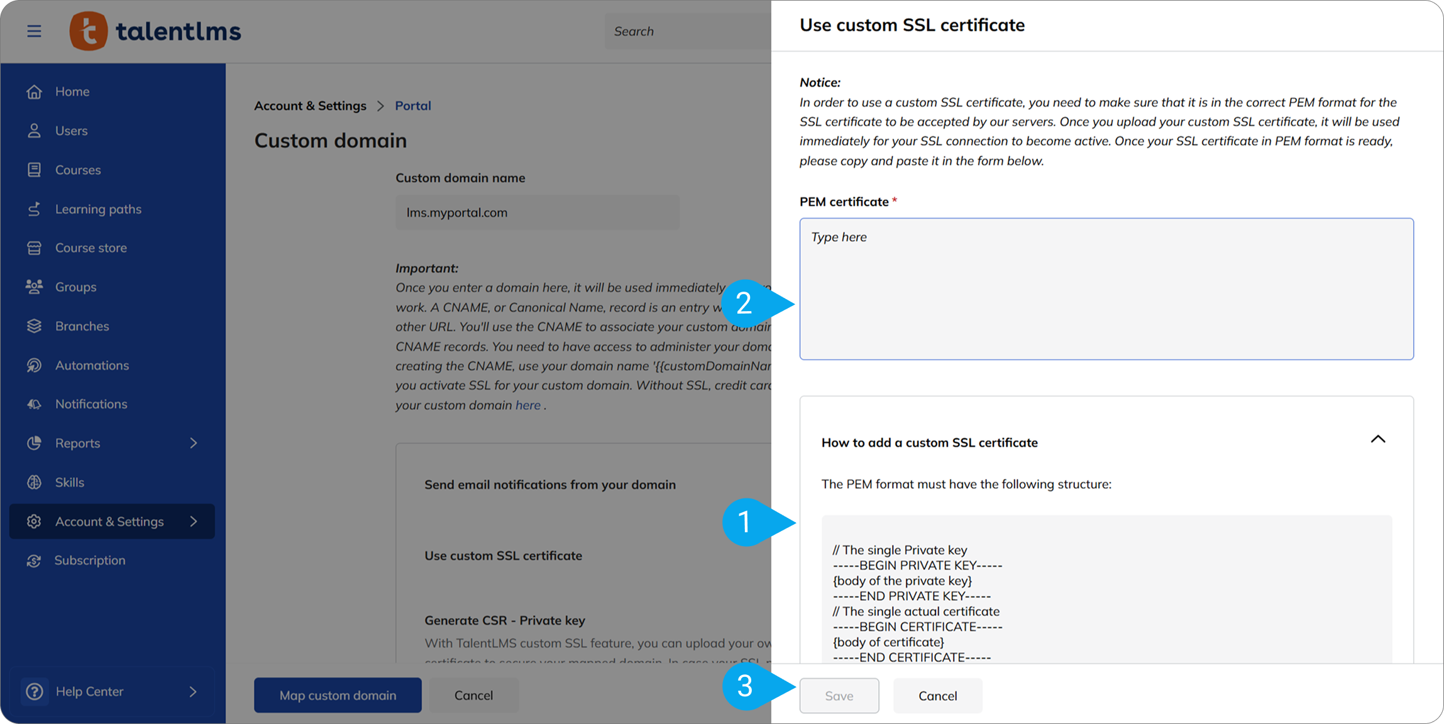Screen dimensions: 1444x724
Task: Click Cancel in SSL certificate panel
Action: click(x=937, y=696)
